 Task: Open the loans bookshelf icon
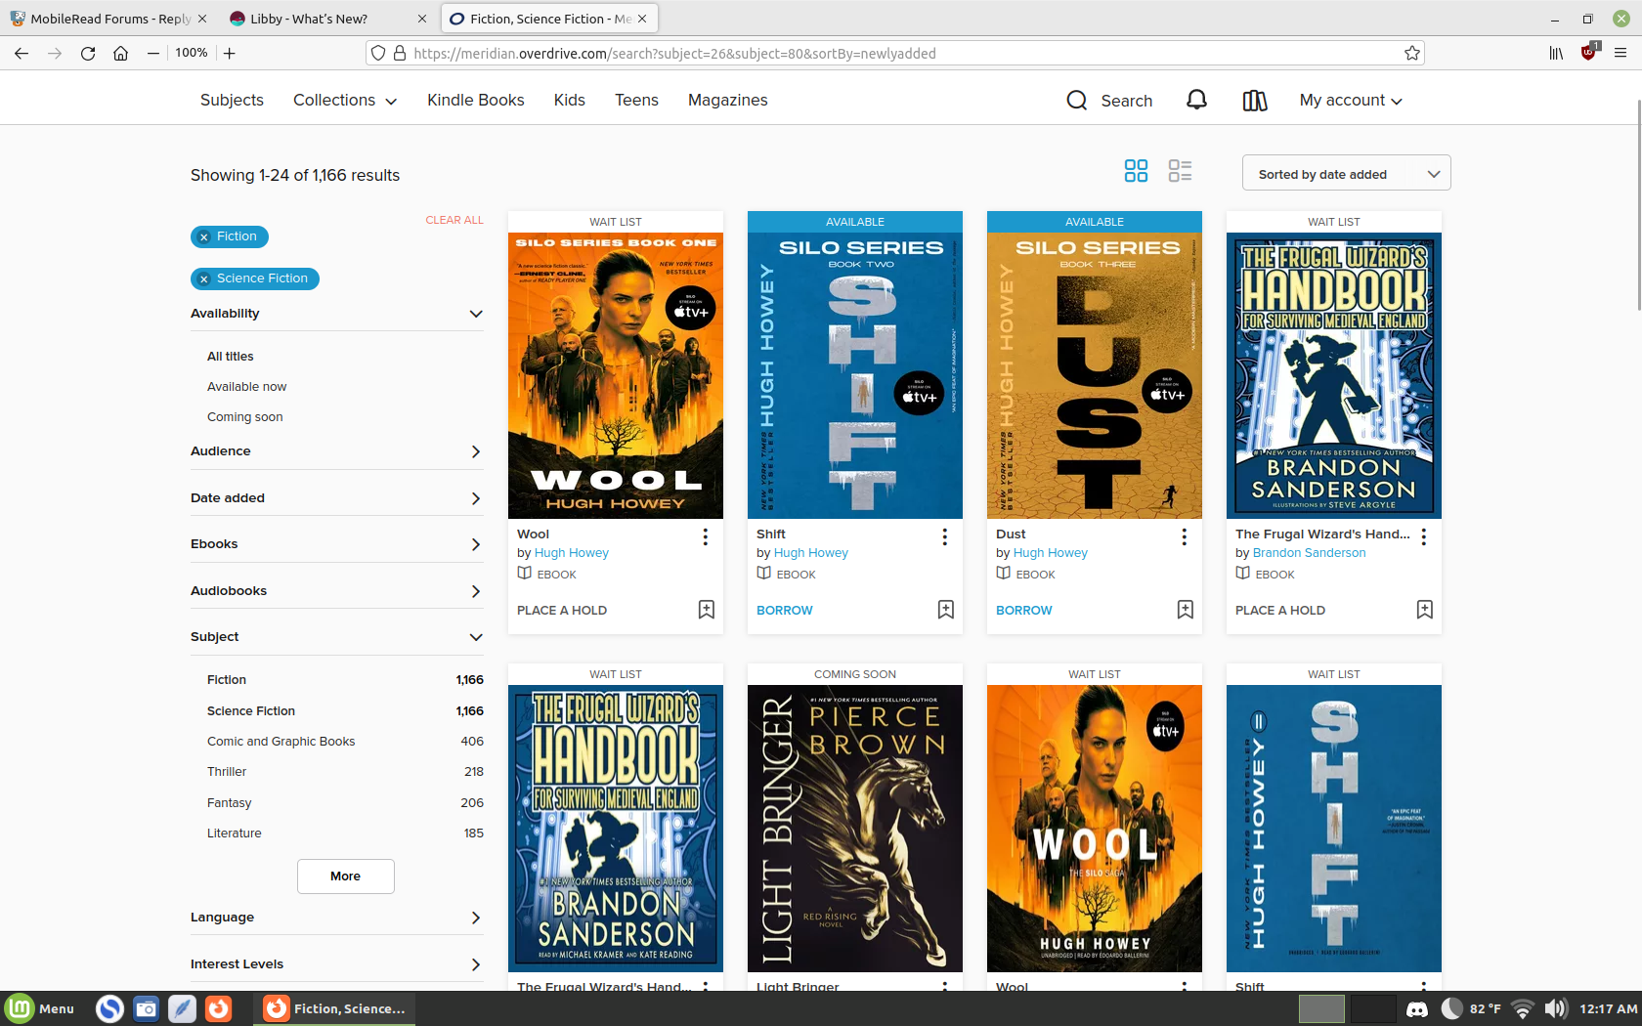(1255, 101)
